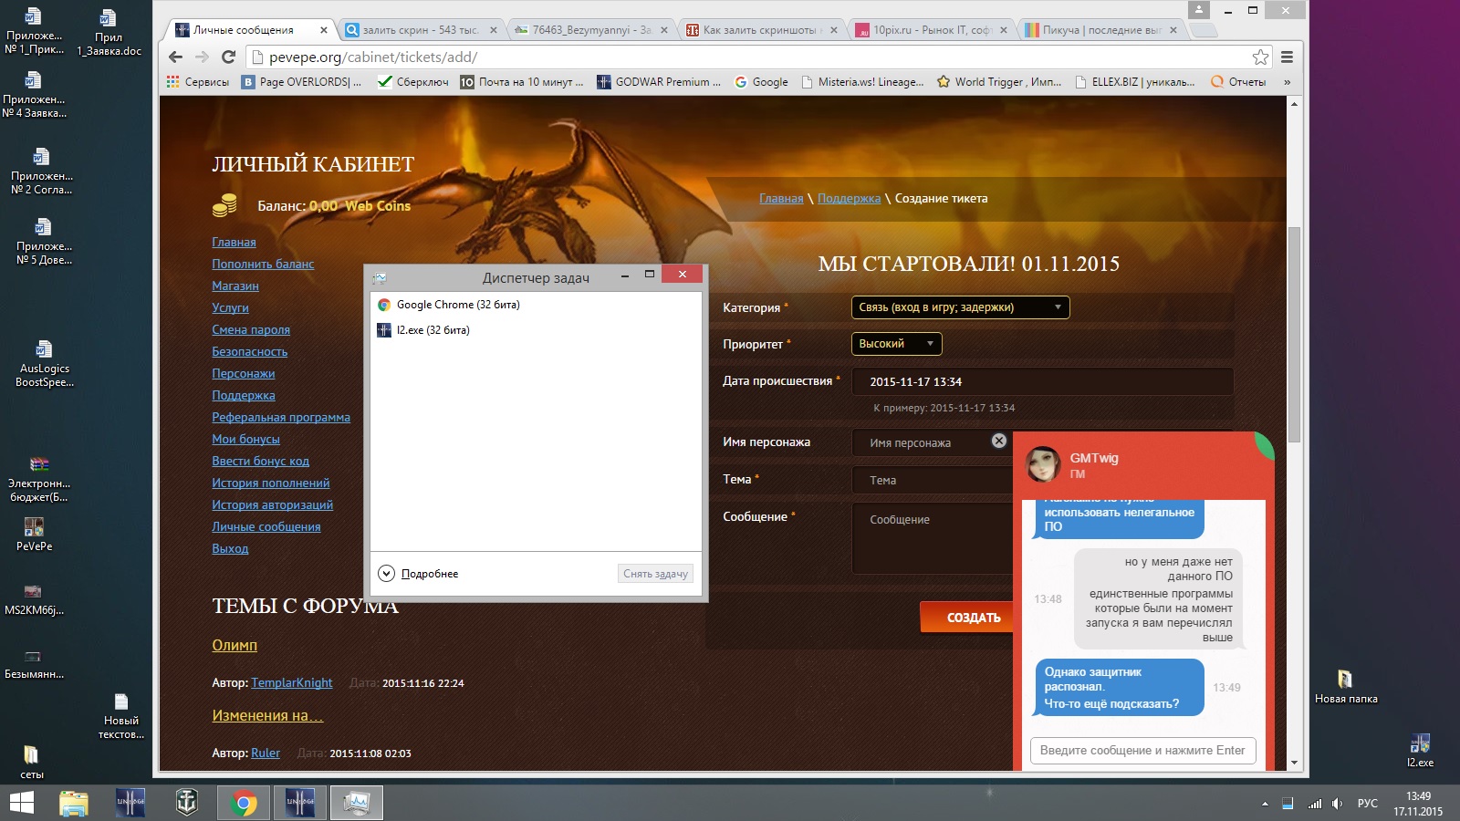Click the Chrome taskbar icon
This screenshot has height=821, width=1460.
(243, 803)
